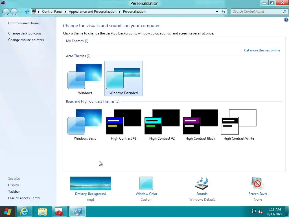Expand arrow after Control Panel breadcrumb
Viewport: 289px width, 217px height.
click(65, 12)
